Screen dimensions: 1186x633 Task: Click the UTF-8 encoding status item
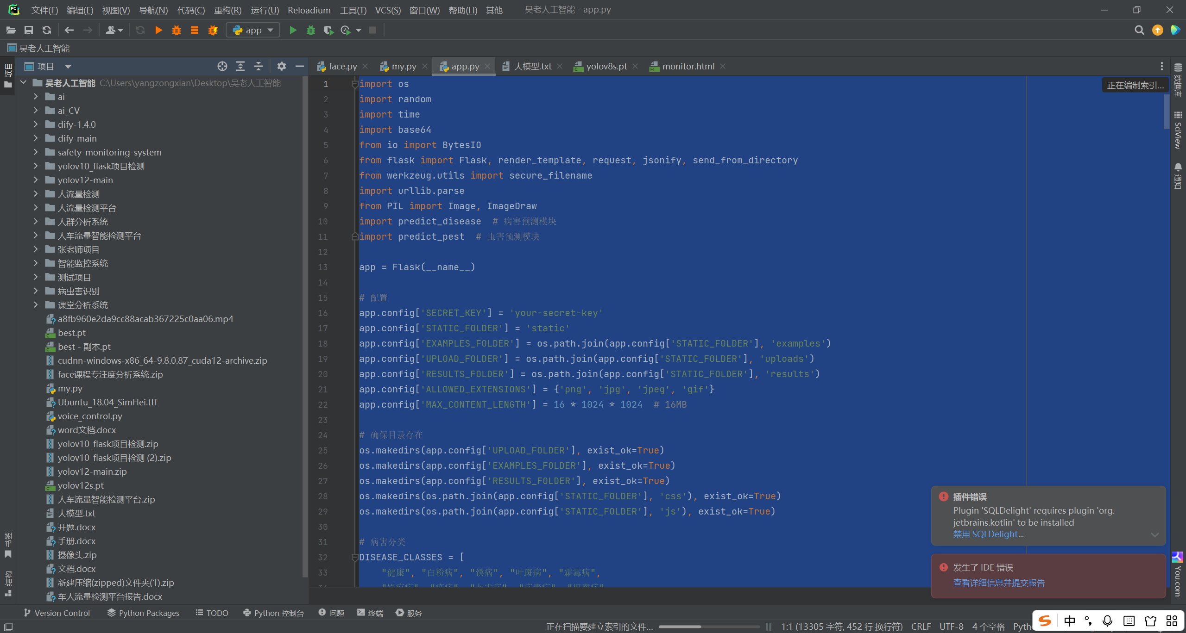[952, 627]
